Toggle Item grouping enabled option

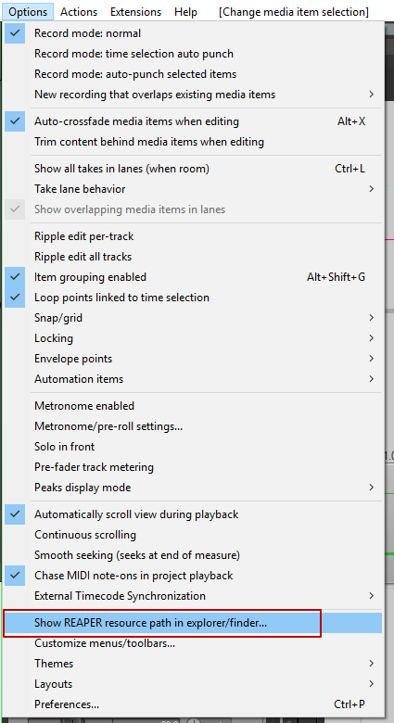pos(193,276)
